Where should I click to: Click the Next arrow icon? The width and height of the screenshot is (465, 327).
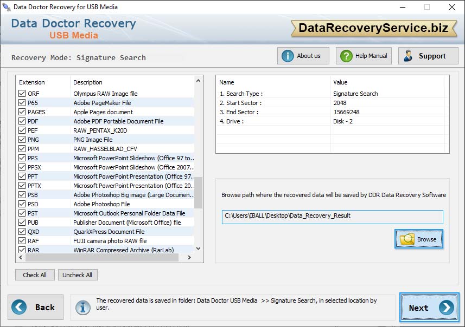[447, 308]
